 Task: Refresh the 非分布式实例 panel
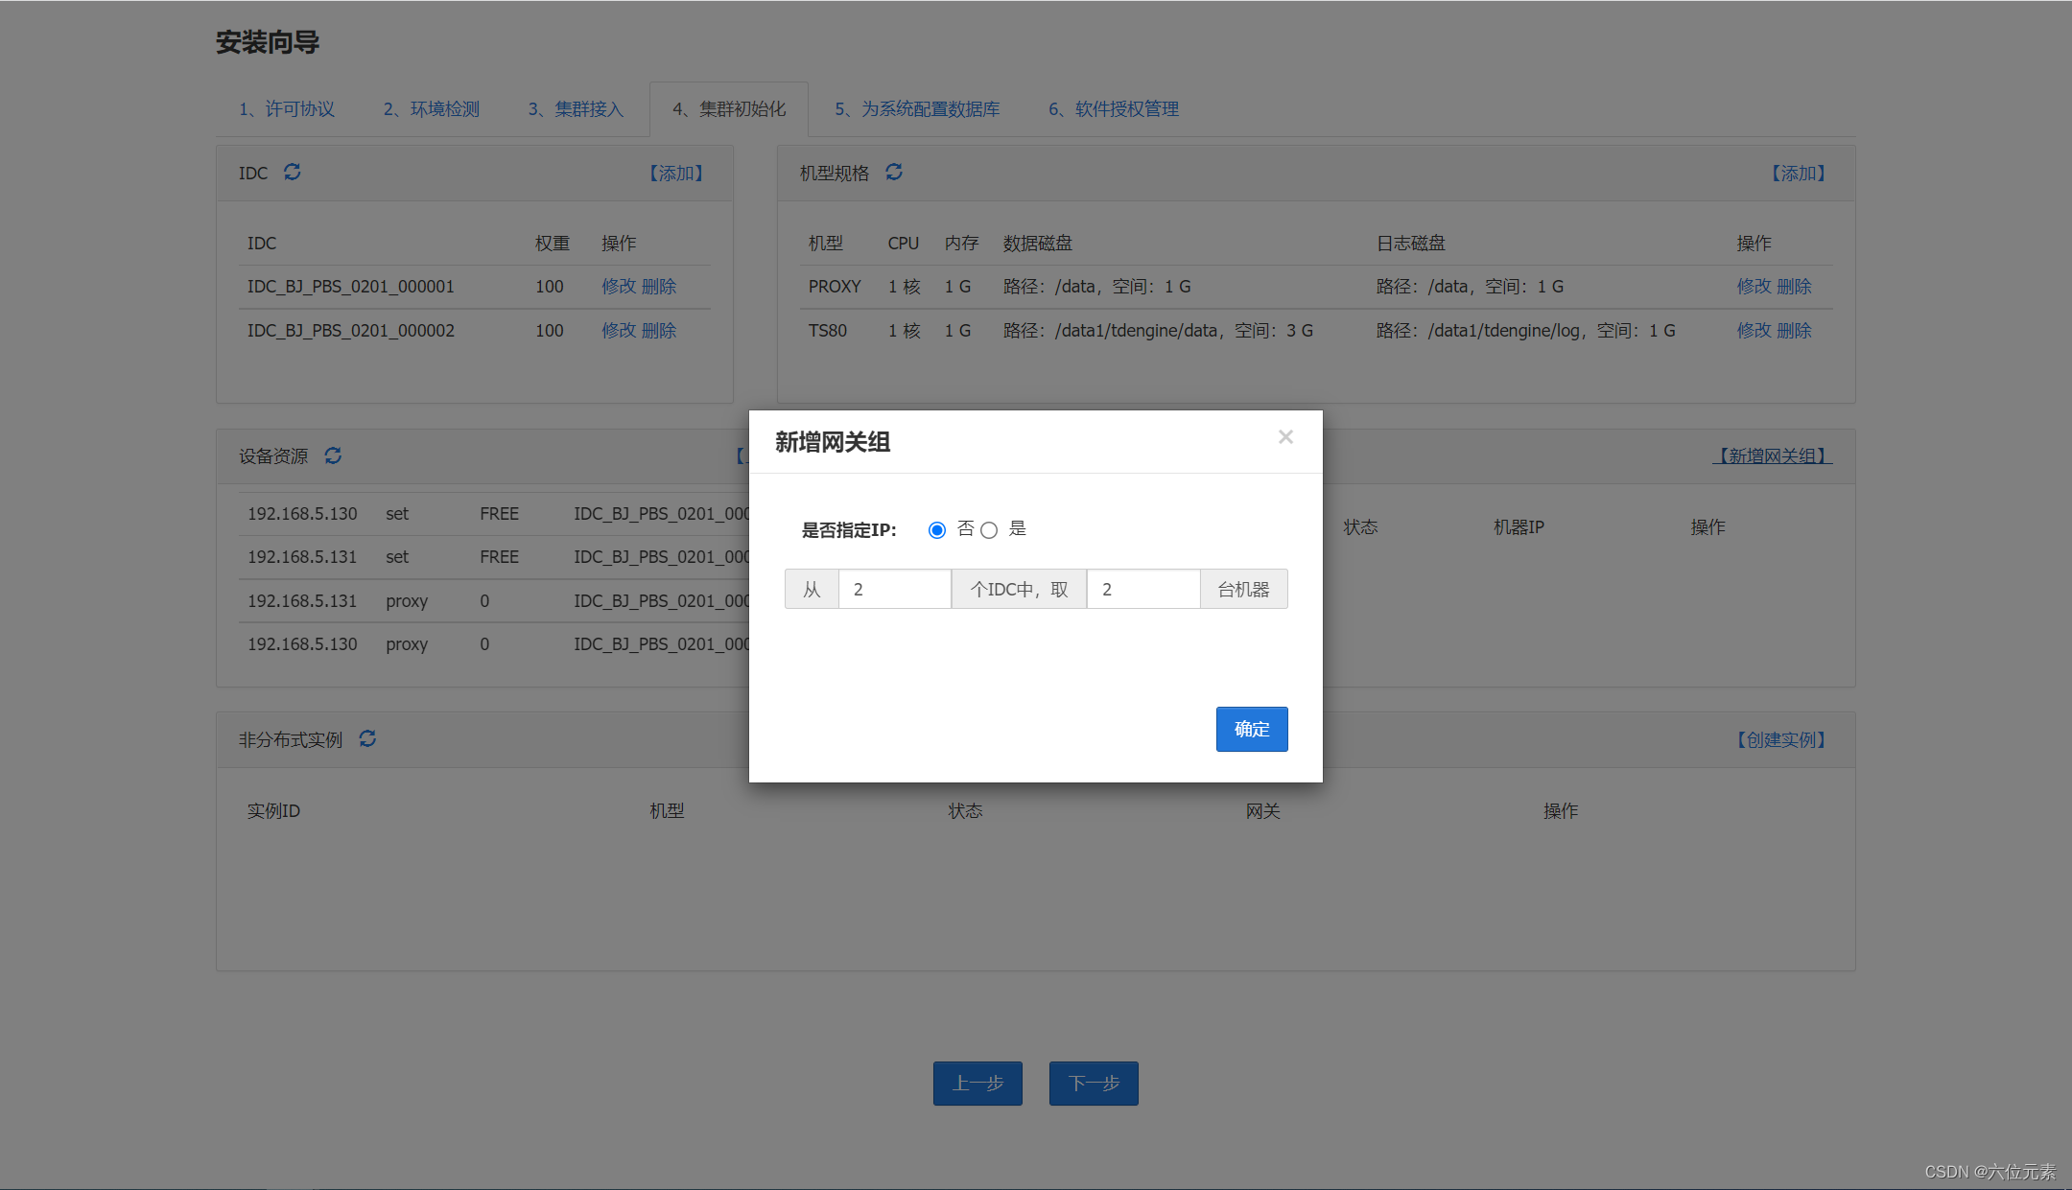[x=367, y=738]
